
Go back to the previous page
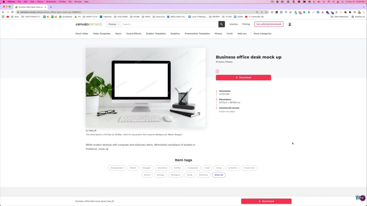point(3,12)
